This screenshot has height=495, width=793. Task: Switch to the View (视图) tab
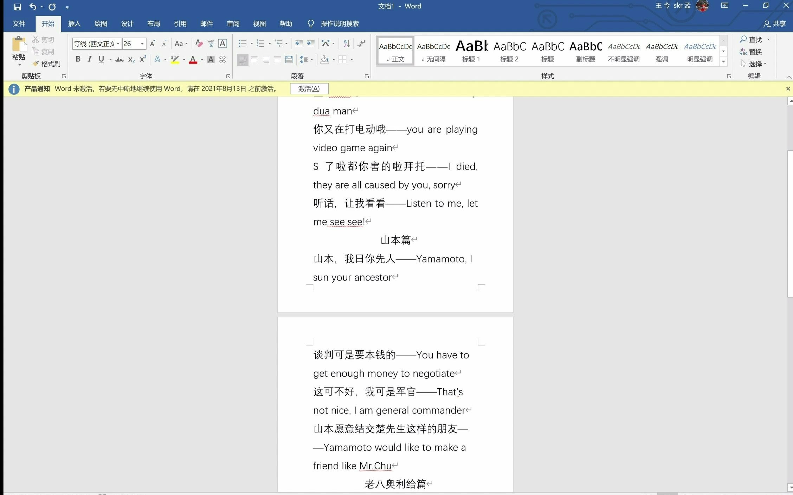pyautogui.click(x=259, y=24)
